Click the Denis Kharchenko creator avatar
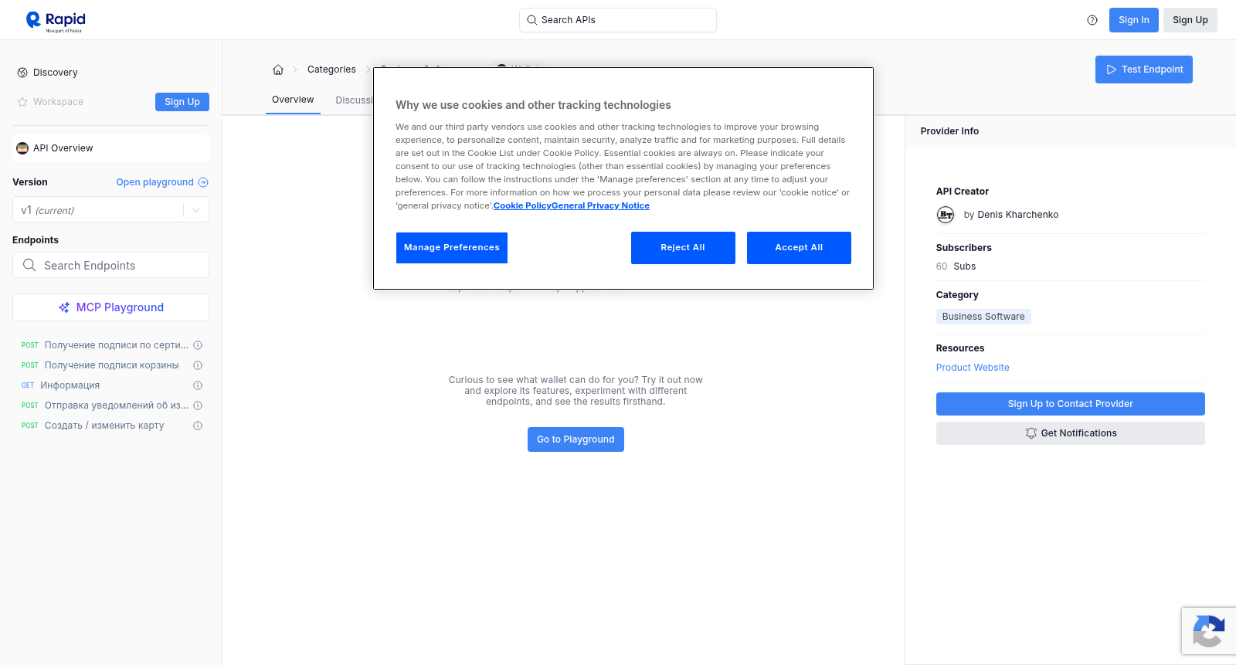Screen dimensions: 1236x665 coord(946,215)
